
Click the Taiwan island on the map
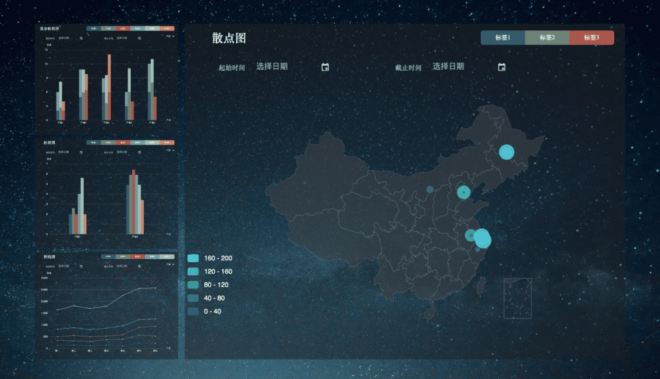[481, 286]
